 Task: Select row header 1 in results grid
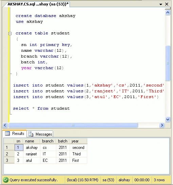coord(9,148)
